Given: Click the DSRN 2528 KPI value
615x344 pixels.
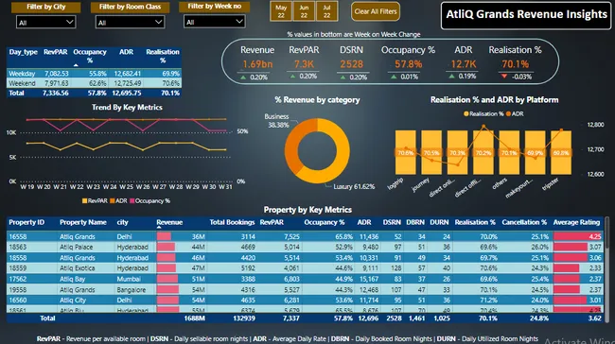Looking at the screenshot, I should point(351,64).
